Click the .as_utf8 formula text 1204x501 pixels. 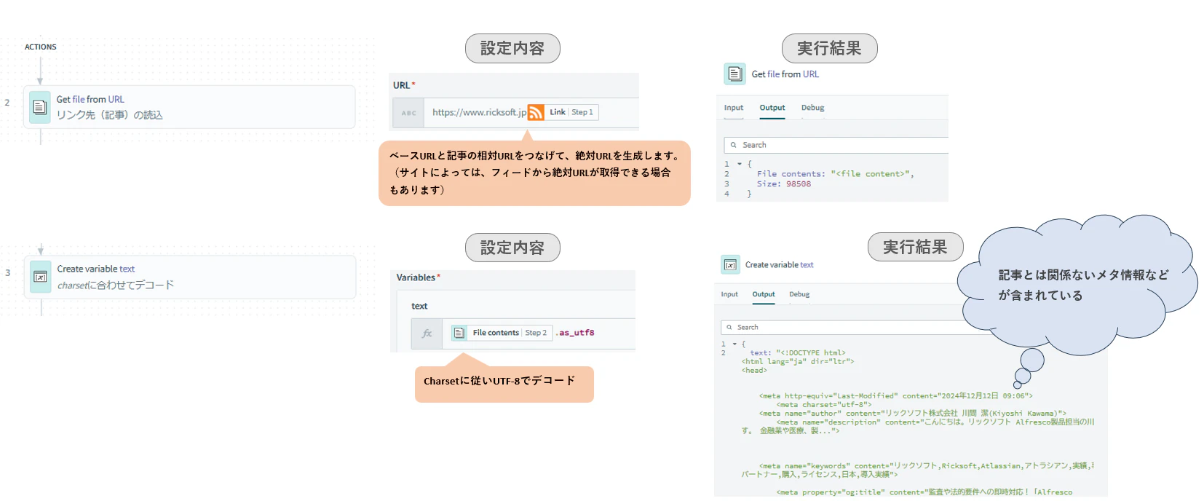(576, 333)
